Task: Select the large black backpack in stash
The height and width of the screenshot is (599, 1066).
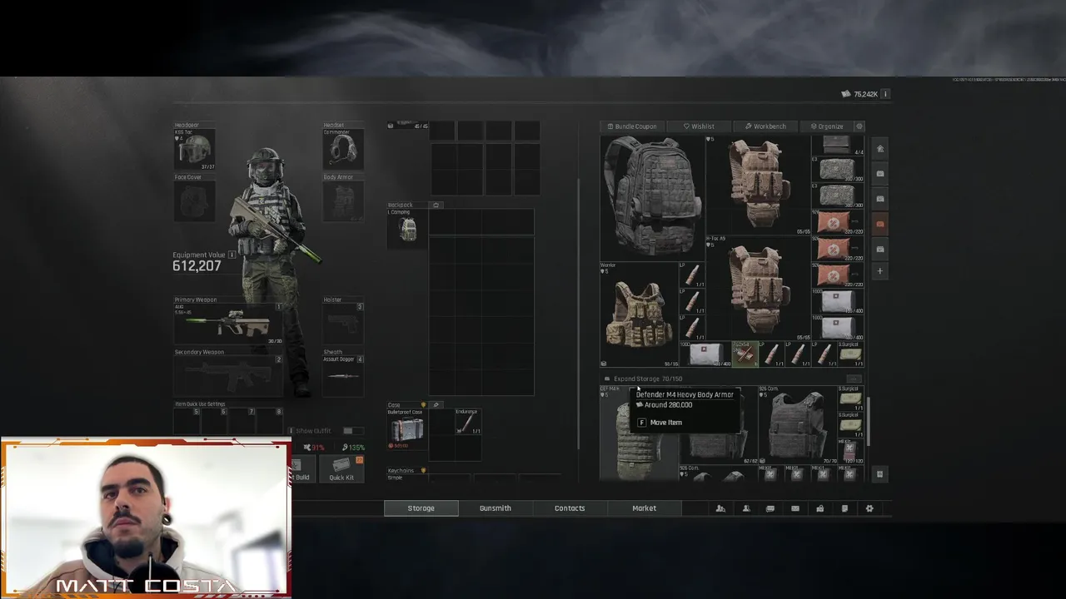Action: (x=652, y=197)
